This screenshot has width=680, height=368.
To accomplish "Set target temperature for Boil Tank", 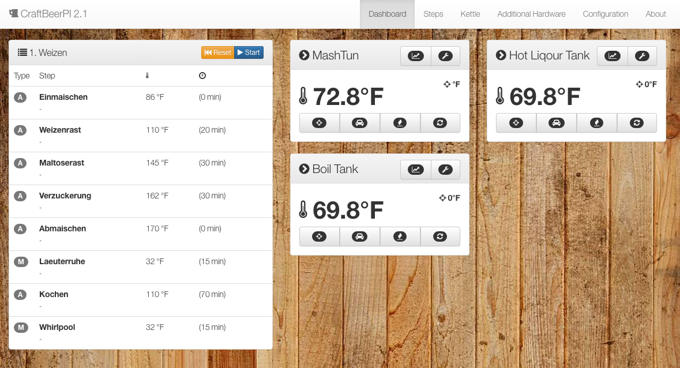I will coord(319,236).
